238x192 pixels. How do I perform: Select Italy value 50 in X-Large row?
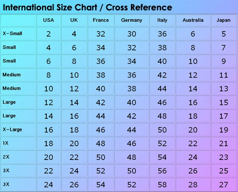click(x=162, y=130)
